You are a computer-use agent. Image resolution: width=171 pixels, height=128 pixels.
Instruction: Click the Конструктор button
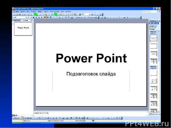[81, 17]
